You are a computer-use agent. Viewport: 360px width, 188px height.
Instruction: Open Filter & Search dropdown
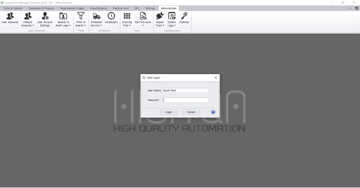[81, 19]
